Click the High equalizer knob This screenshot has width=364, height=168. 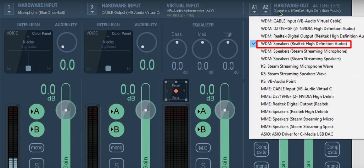[227, 49]
